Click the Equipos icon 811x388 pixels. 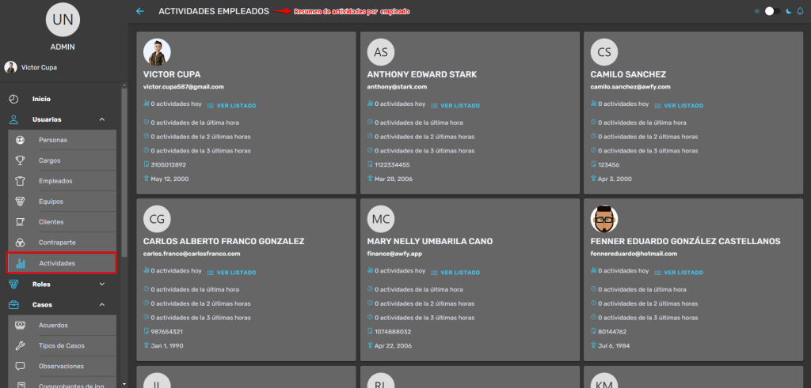point(20,202)
